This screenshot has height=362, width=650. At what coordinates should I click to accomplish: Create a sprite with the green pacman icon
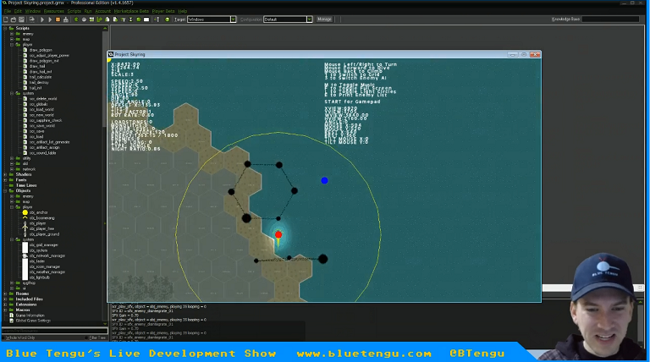click(76, 19)
